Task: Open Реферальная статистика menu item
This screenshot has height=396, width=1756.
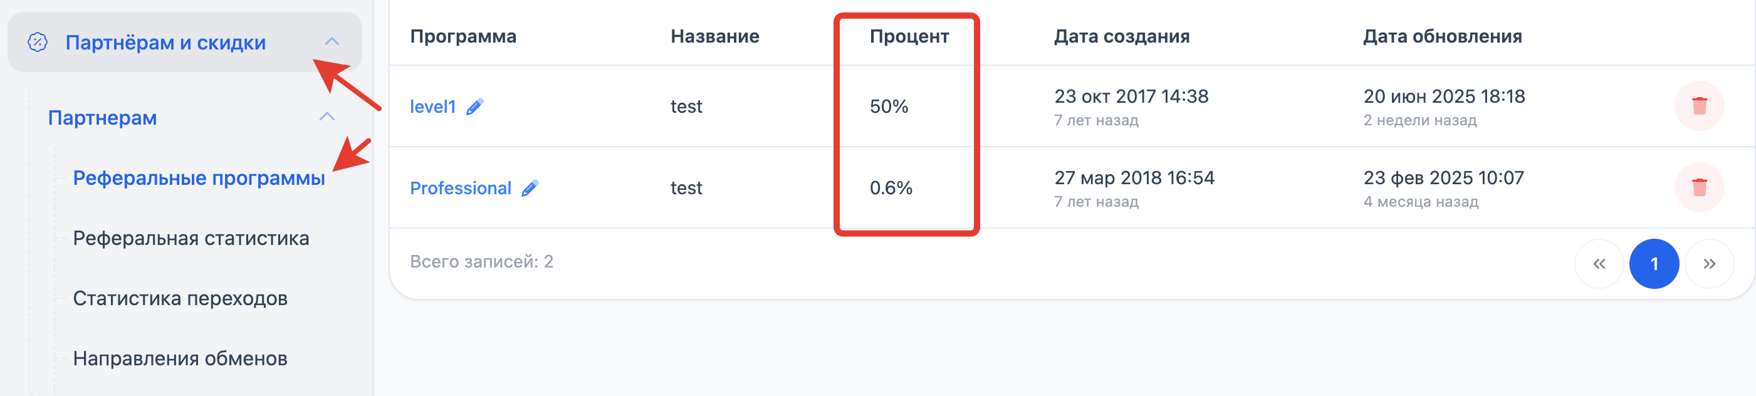Action: pos(191,239)
